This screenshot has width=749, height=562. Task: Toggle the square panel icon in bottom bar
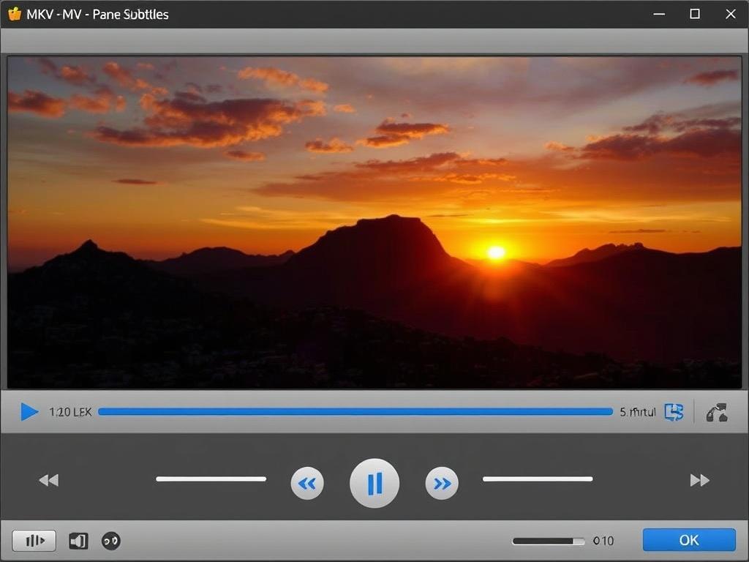[x=78, y=541]
